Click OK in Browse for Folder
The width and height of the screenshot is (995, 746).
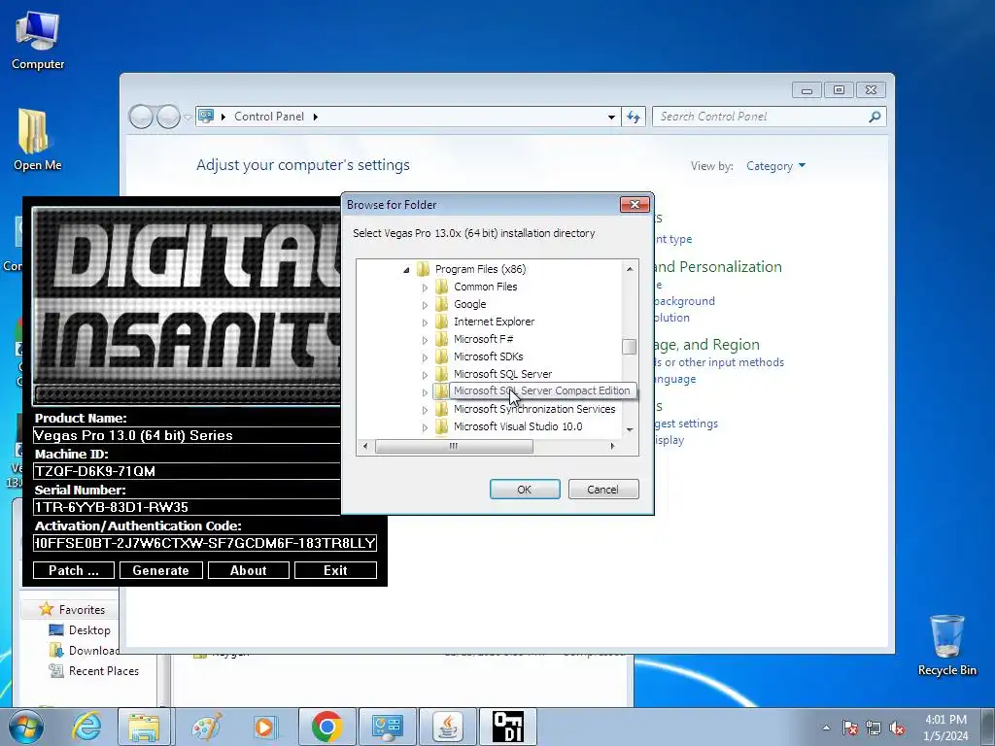[524, 490]
